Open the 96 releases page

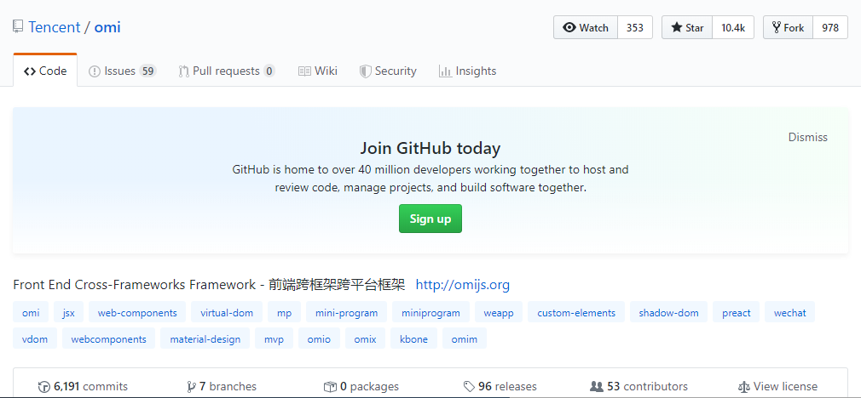[500, 386]
